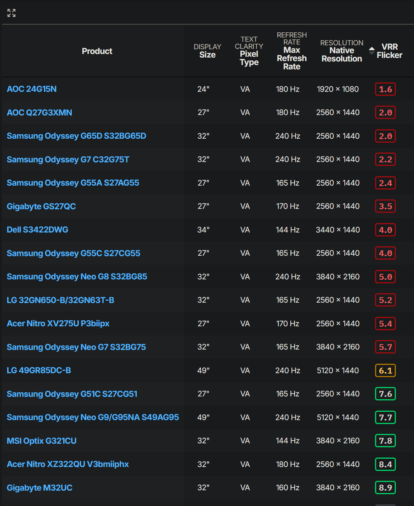Screen dimensions: 414x506
Task: Sort by Product column header
Action: [97, 51]
